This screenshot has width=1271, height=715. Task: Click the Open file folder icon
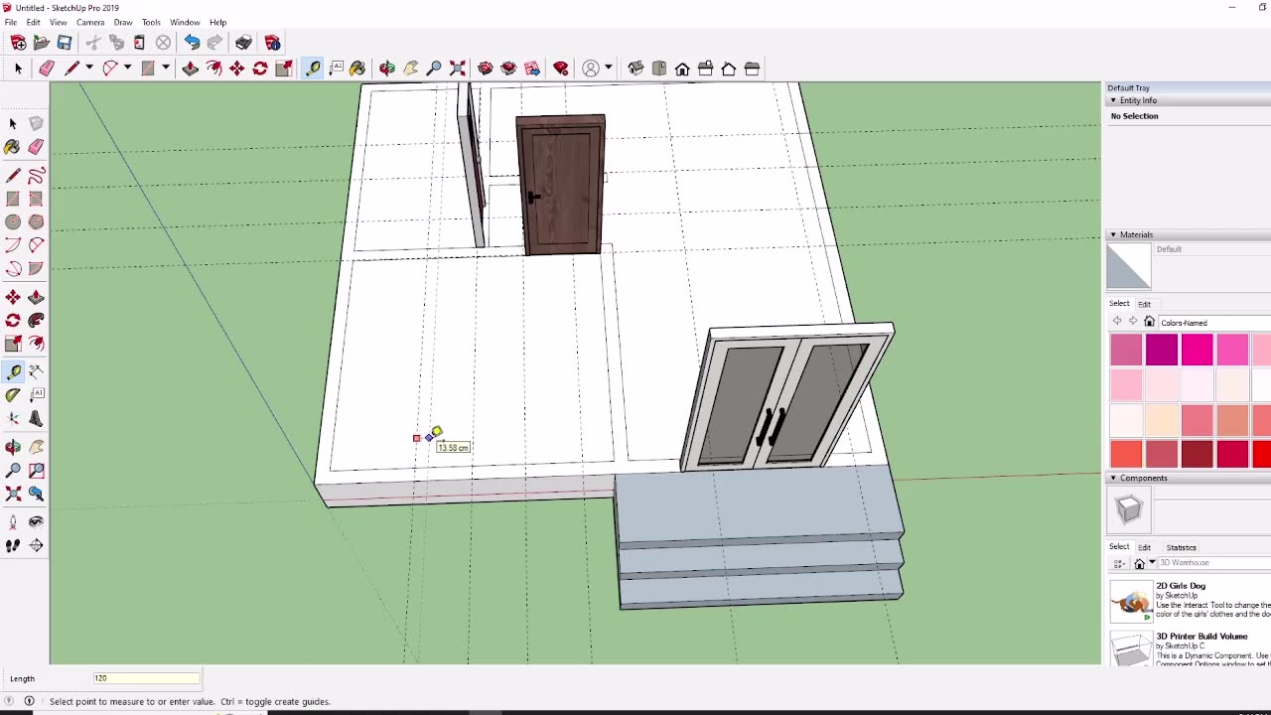click(x=41, y=43)
